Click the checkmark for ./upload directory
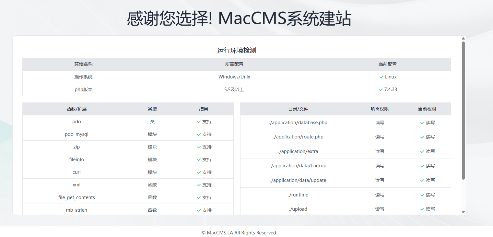 [x=422, y=209]
